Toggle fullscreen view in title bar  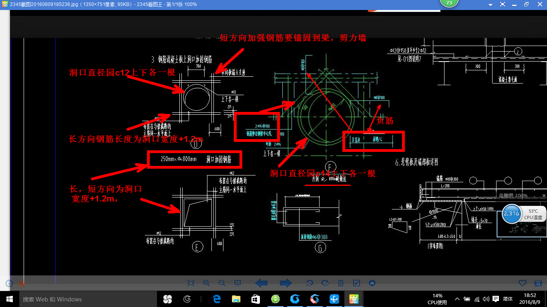503,4
